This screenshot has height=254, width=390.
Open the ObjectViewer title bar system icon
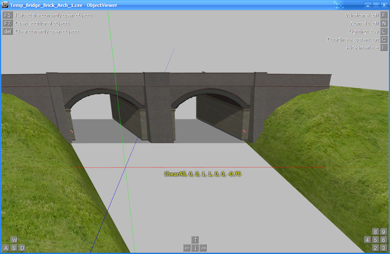[x=5, y=5]
